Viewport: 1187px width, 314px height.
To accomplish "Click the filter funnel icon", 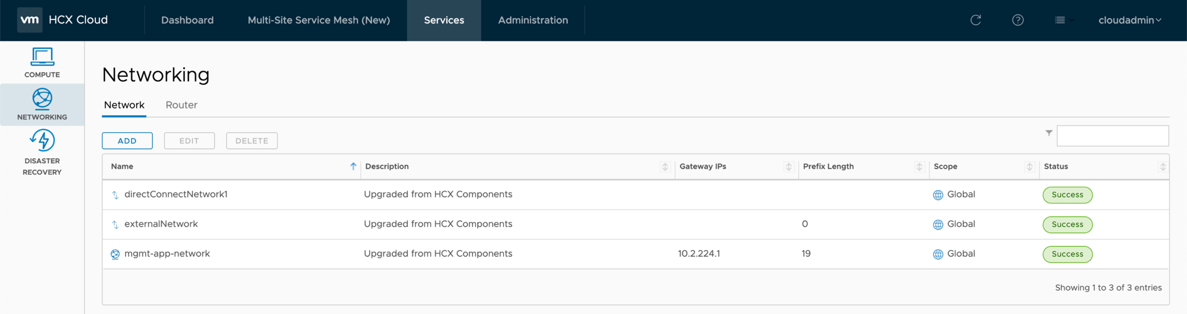I will [1049, 133].
